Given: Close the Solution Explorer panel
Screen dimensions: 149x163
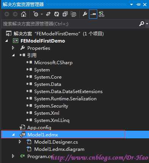Looking at the screenshot, I should [145, 5].
